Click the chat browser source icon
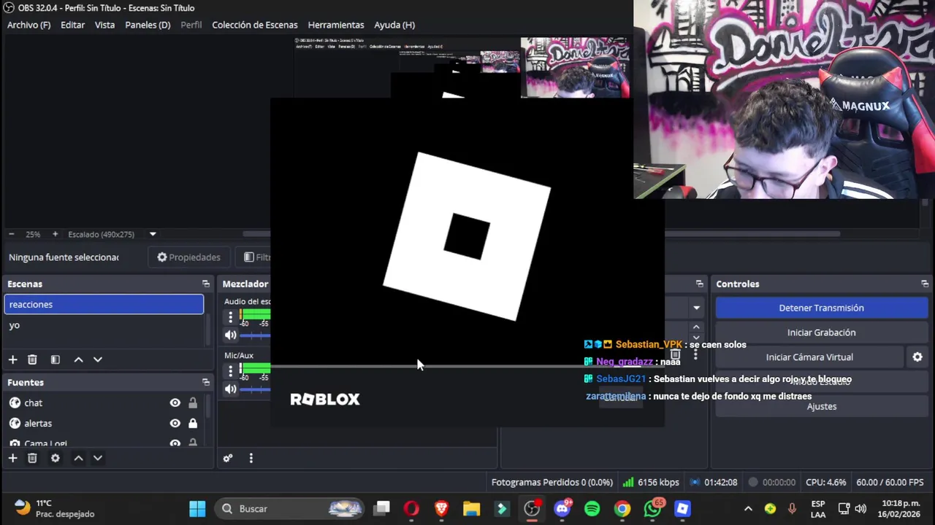 coord(15,402)
